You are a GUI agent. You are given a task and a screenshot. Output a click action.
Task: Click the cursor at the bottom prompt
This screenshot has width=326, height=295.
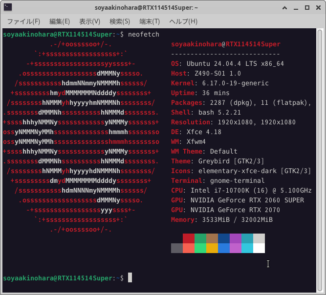pos(130,278)
